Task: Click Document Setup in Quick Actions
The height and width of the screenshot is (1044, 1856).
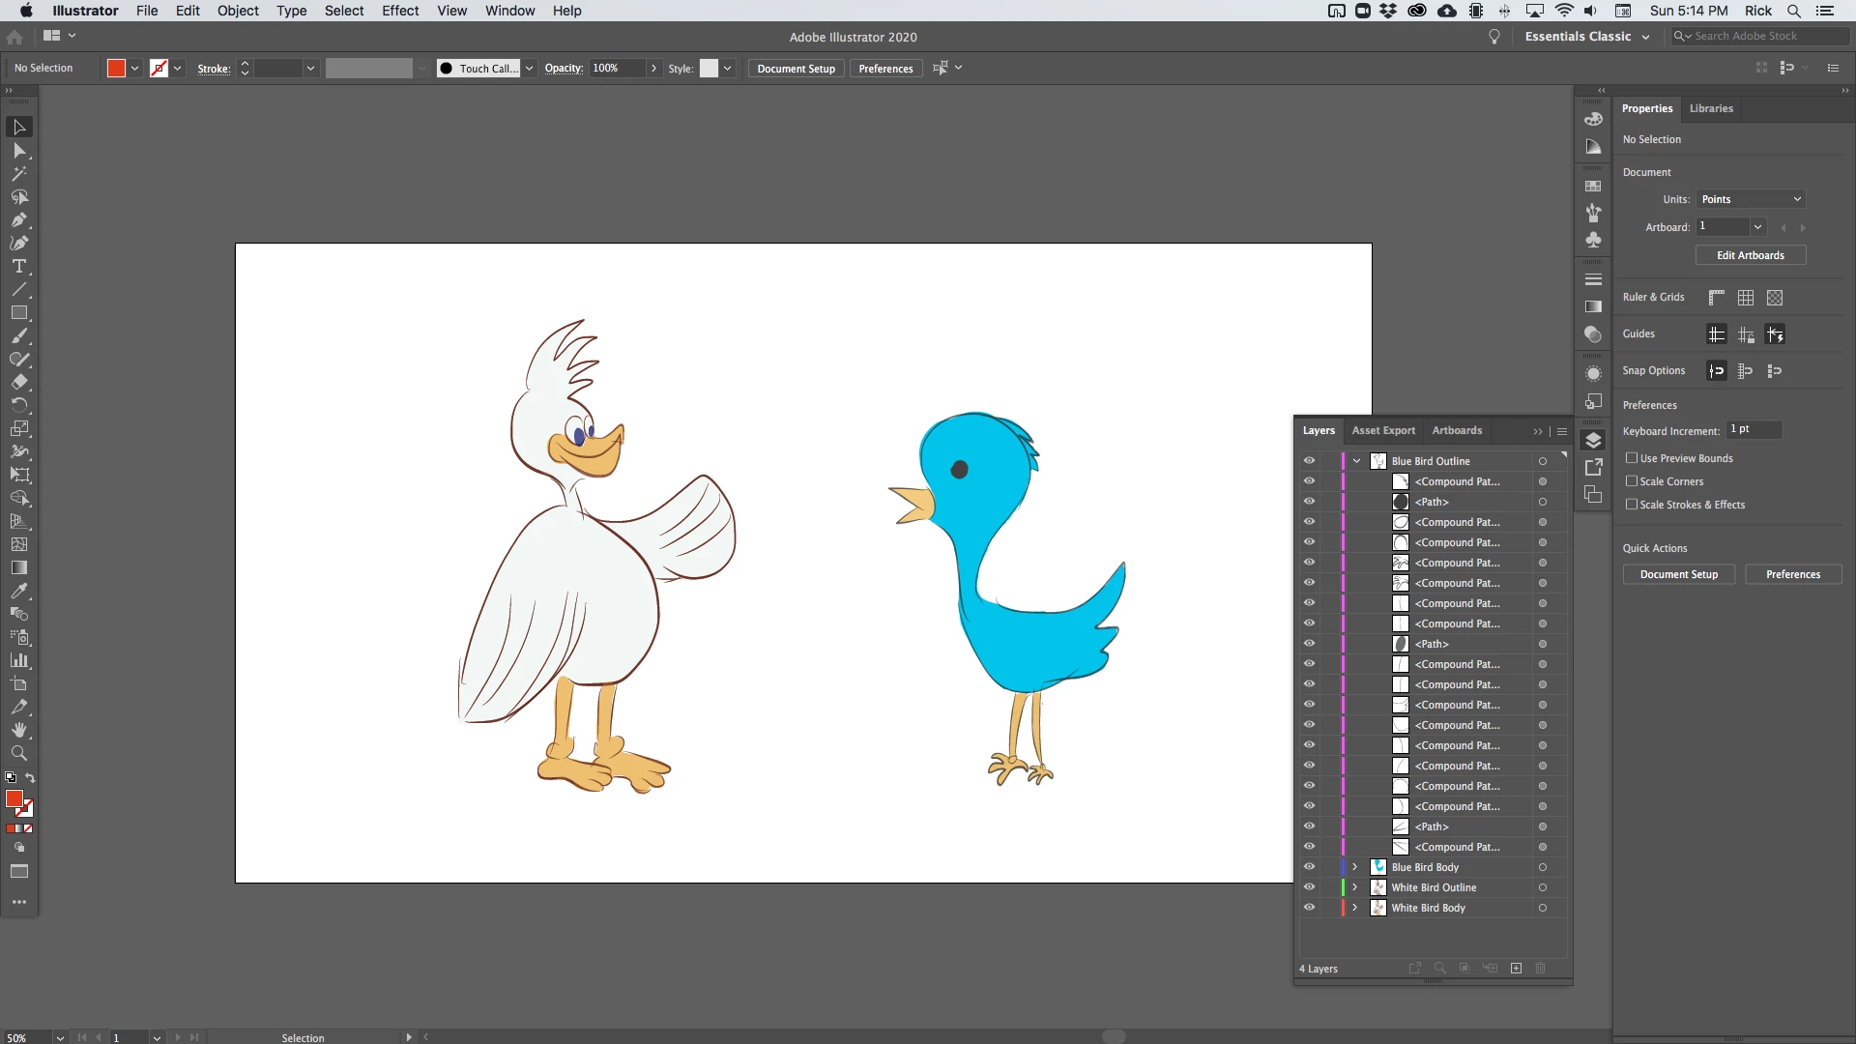Action: [x=1678, y=574]
